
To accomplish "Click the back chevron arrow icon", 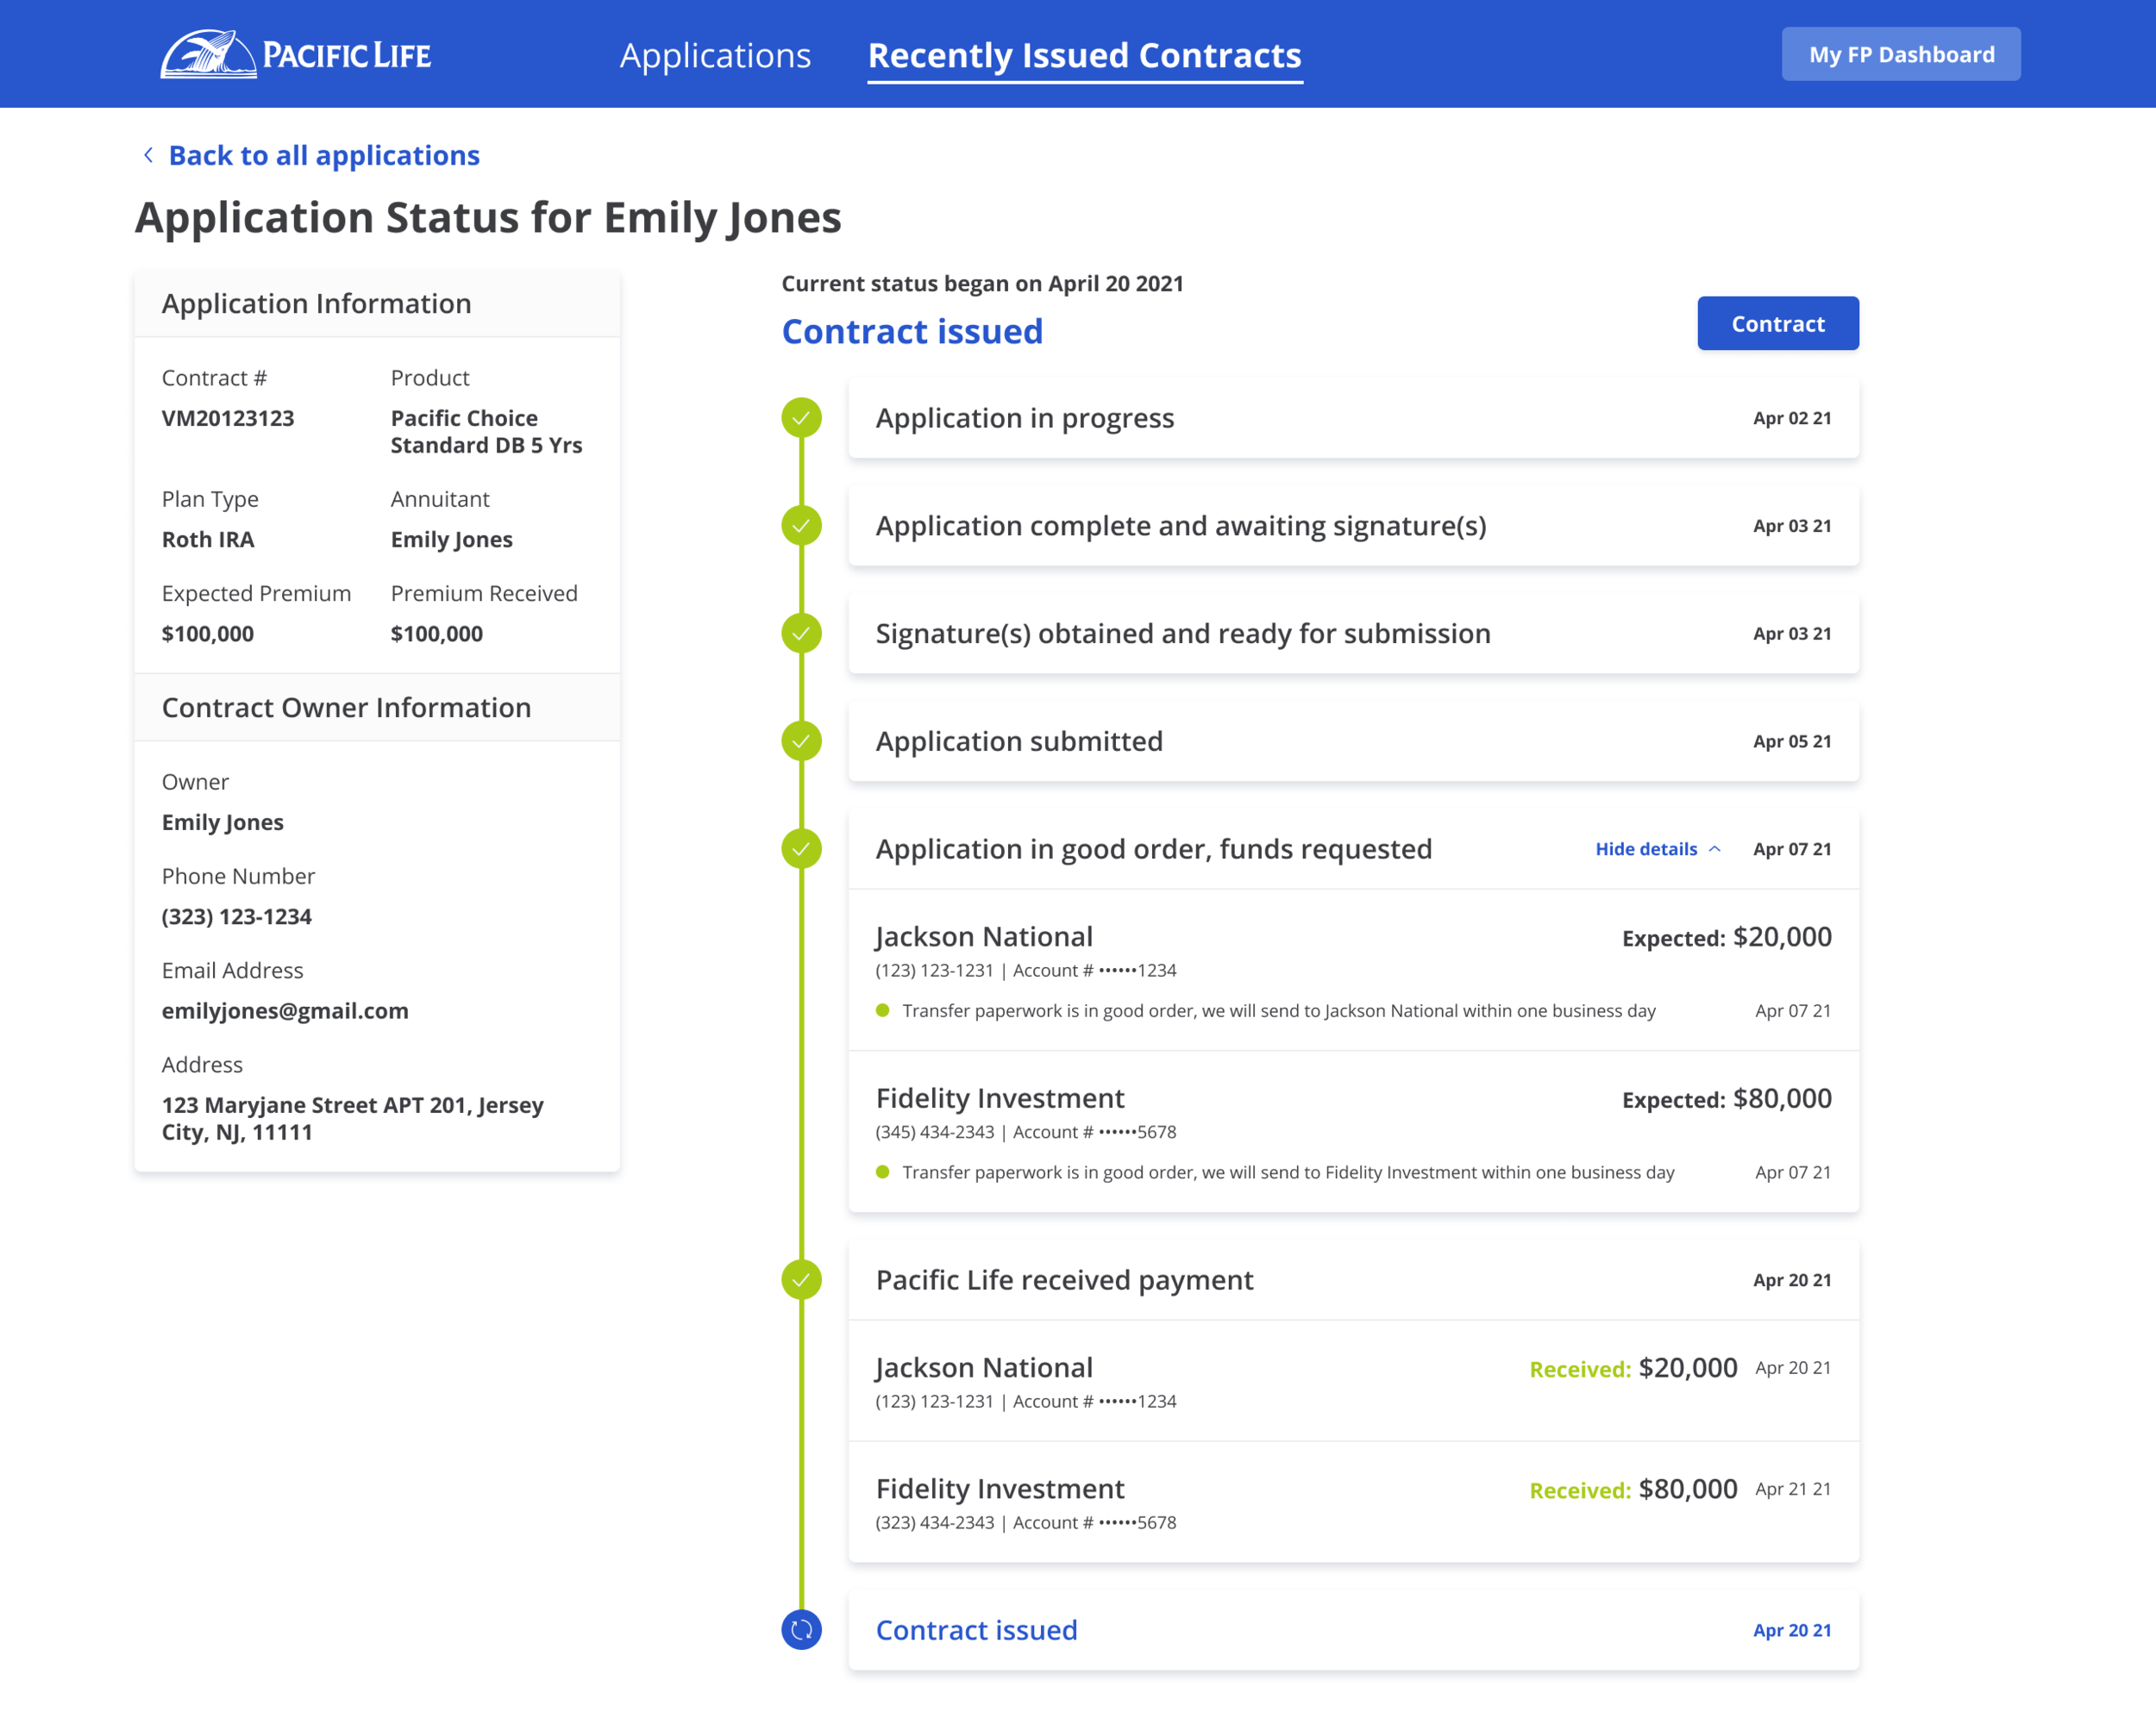I will click(x=148, y=155).
